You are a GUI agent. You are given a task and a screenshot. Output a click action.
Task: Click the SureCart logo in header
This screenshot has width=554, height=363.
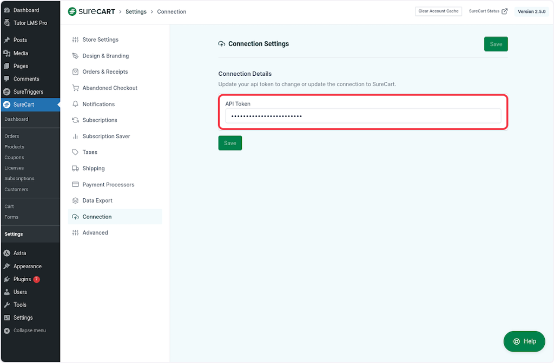91,11
